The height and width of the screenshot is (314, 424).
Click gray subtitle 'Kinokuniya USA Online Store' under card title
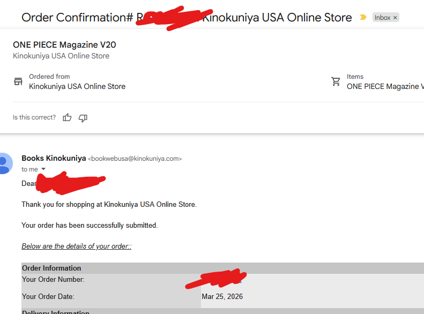pos(61,56)
